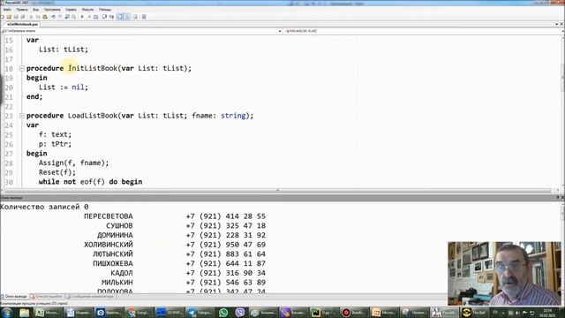Switch to the Сообщения компилятора tab
Screen dimensions: 565x318
(x=90, y=297)
